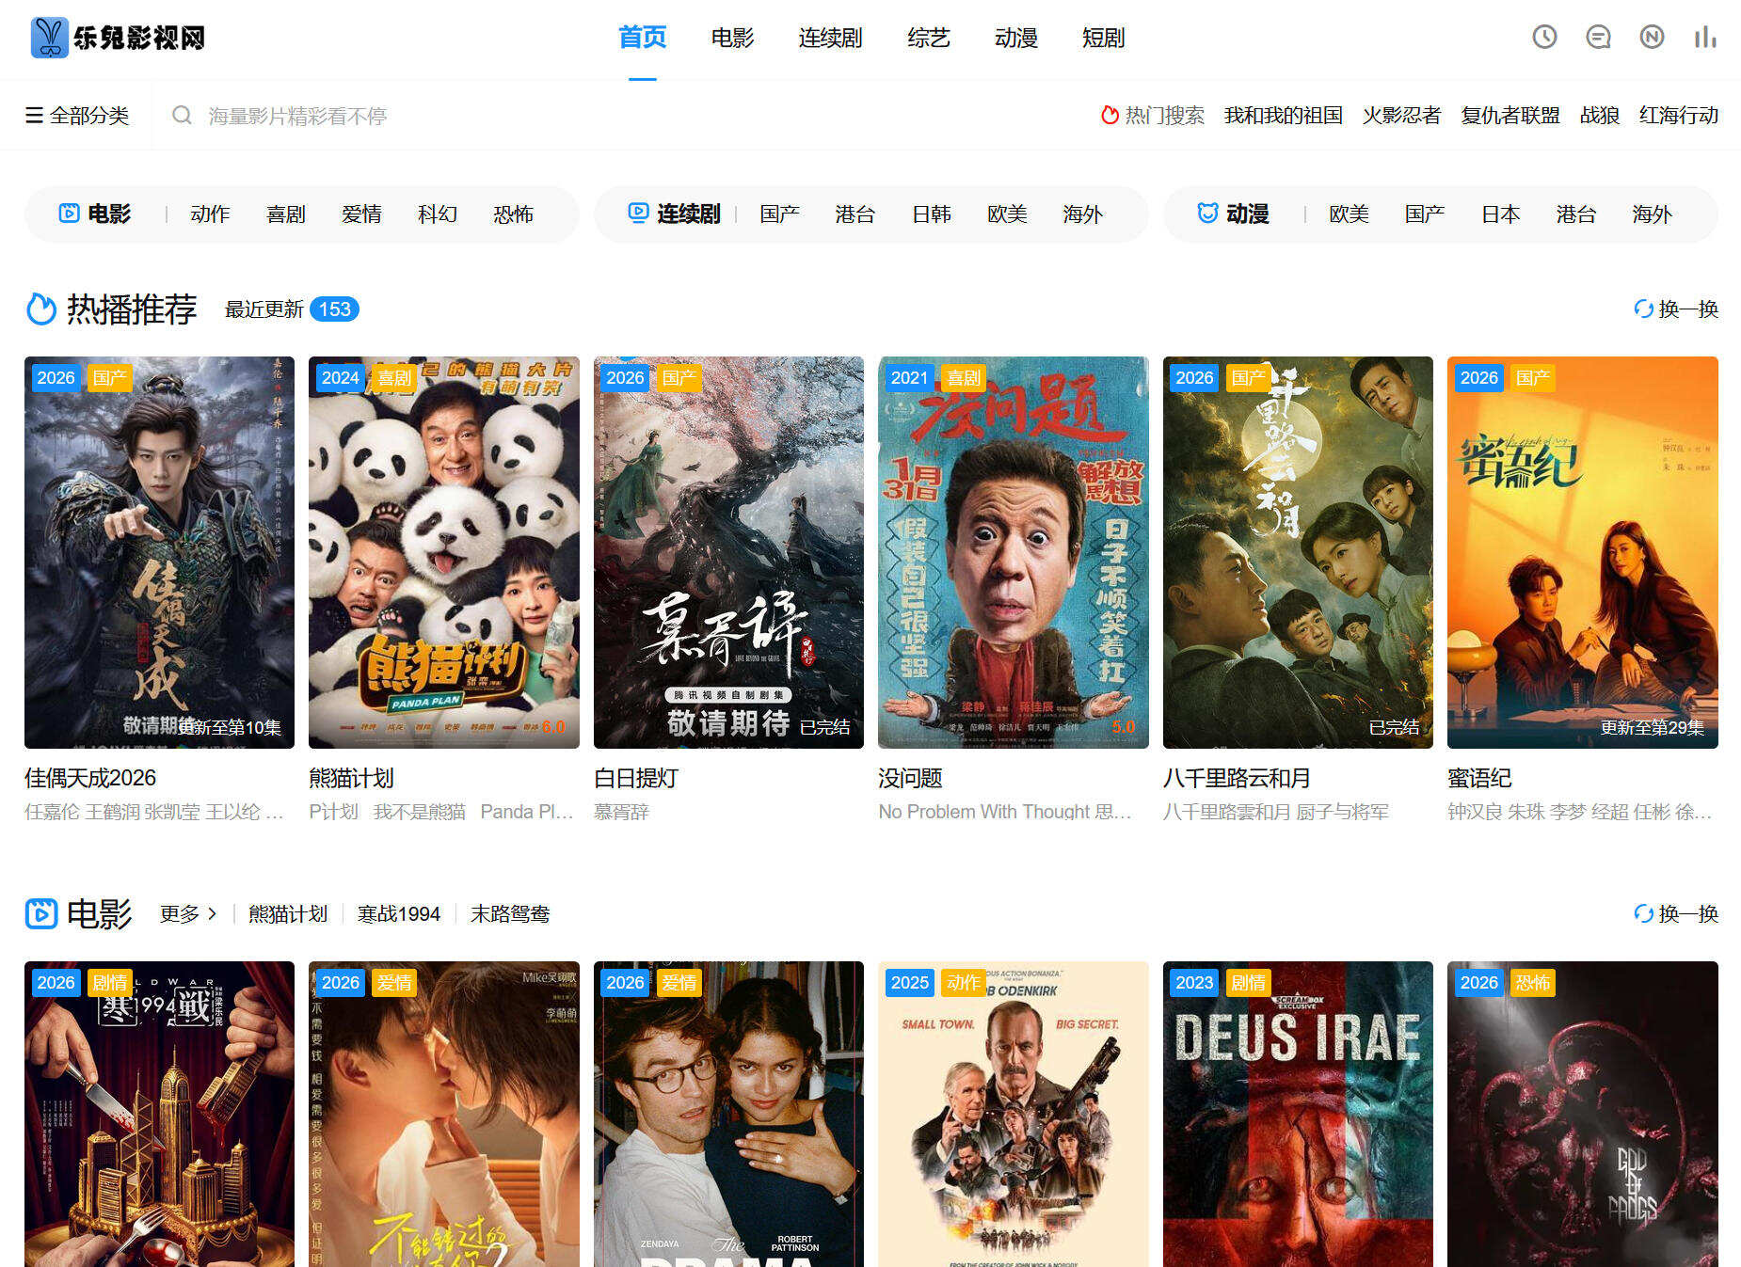Open the ranking bar-chart icon
This screenshot has width=1741, height=1267.
click(1705, 38)
